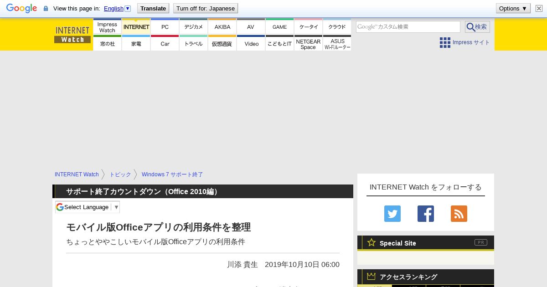Screen dimensions: 547x287
Task: Click the Impress サイト link
Action: tap(471, 42)
